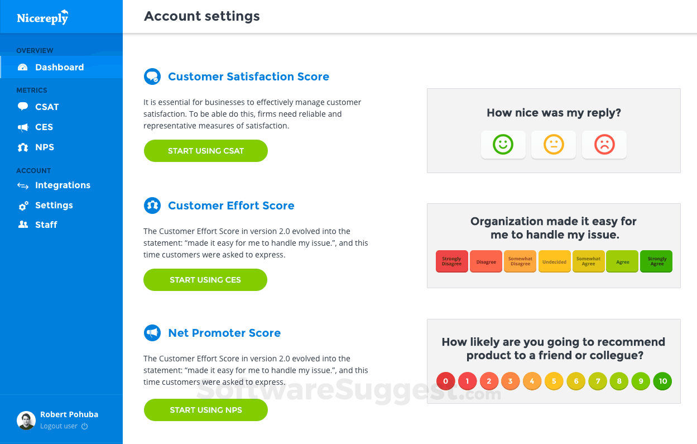The image size is (697, 444).
Task: Click the Net Promoter Score megaphone icon
Action: (152, 333)
